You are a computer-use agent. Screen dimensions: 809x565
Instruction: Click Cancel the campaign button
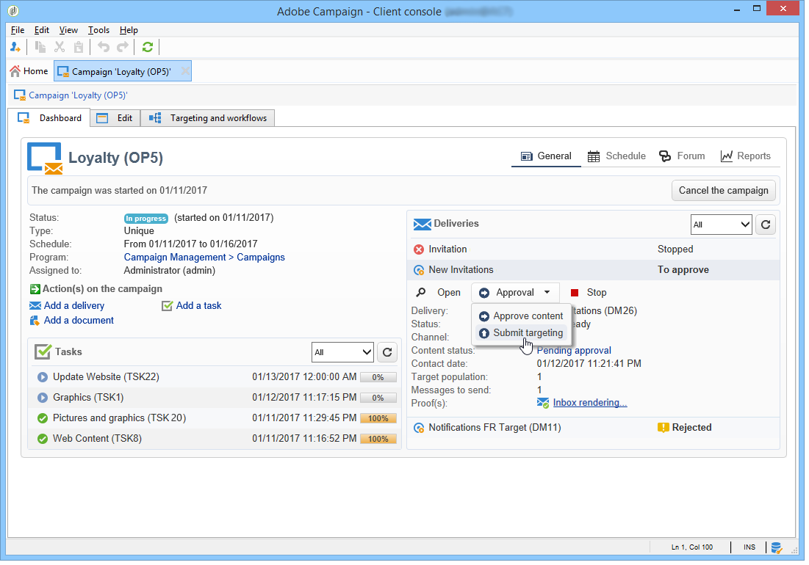723,191
